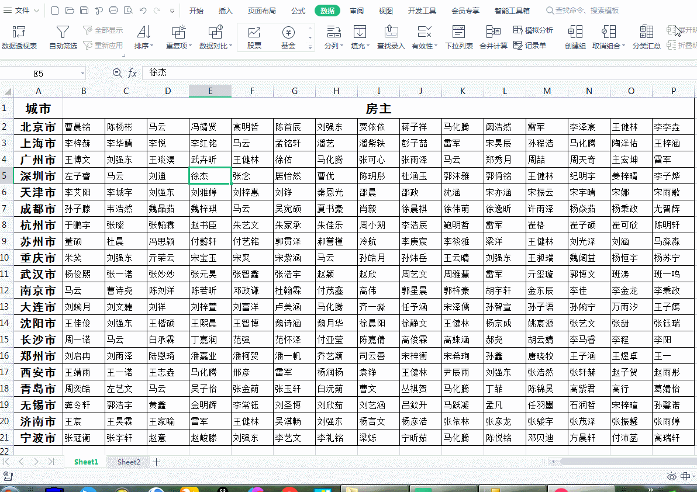Click the save icon
This screenshot has width=697, height=492.
pyautogui.click(x=84, y=11)
